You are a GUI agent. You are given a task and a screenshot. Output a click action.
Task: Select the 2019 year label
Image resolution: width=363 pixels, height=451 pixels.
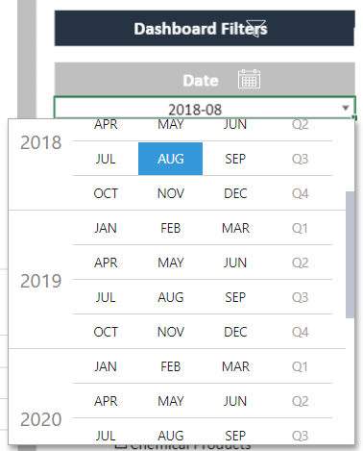(x=40, y=281)
